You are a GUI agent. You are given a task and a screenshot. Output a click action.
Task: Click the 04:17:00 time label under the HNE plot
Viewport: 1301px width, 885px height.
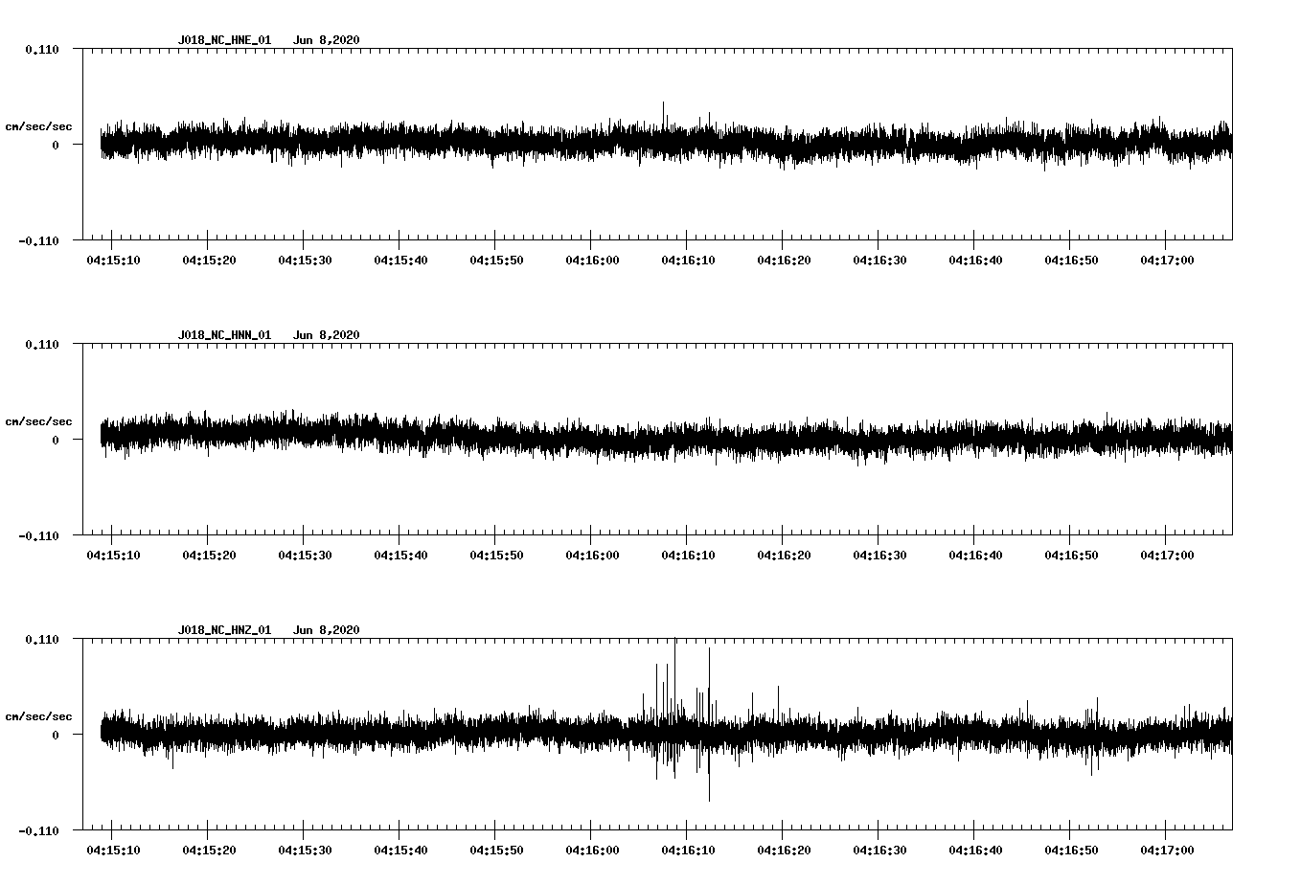(x=1167, y=261)
